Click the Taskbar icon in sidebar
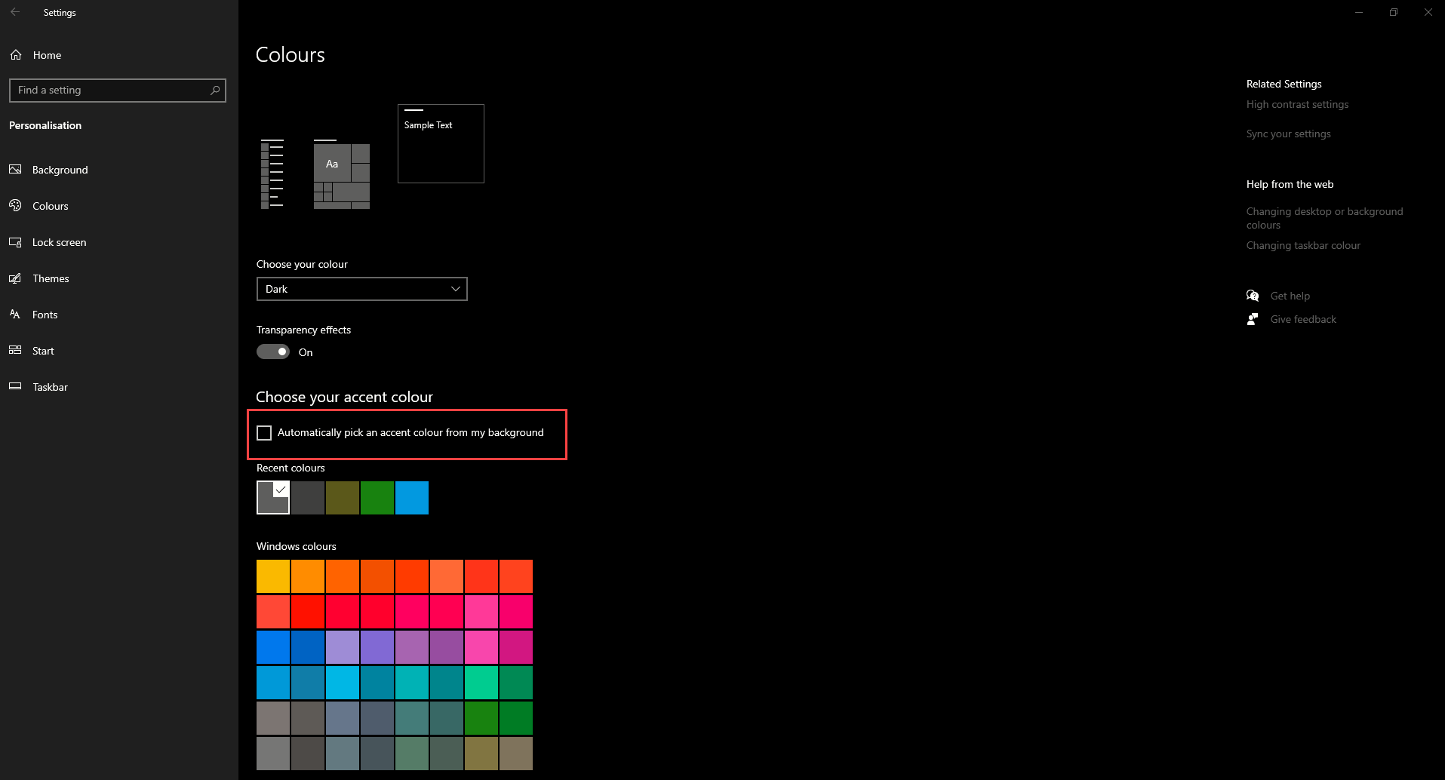Viewport: 1445px width, 780px height. 15,387
